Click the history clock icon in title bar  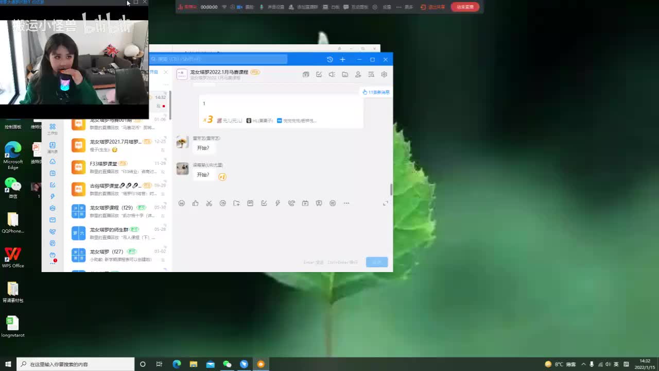pos(330,60)
